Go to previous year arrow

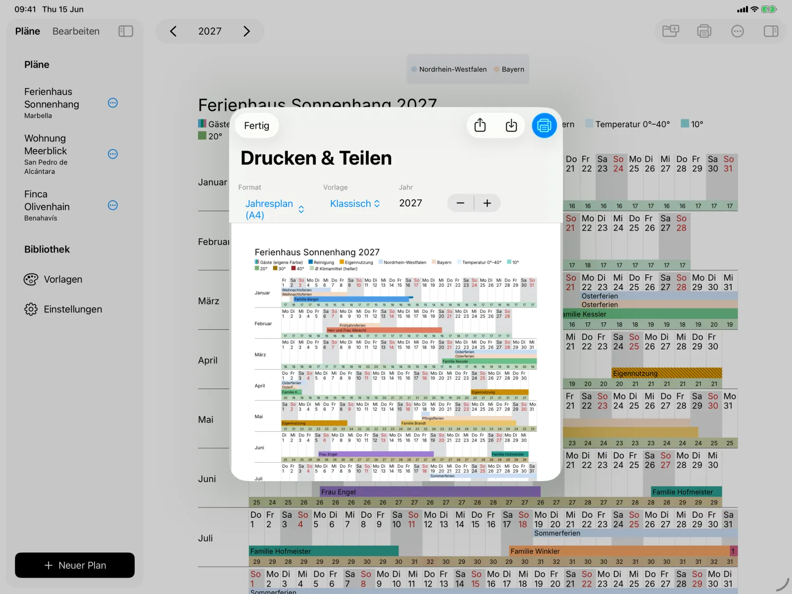coord(173,31)
